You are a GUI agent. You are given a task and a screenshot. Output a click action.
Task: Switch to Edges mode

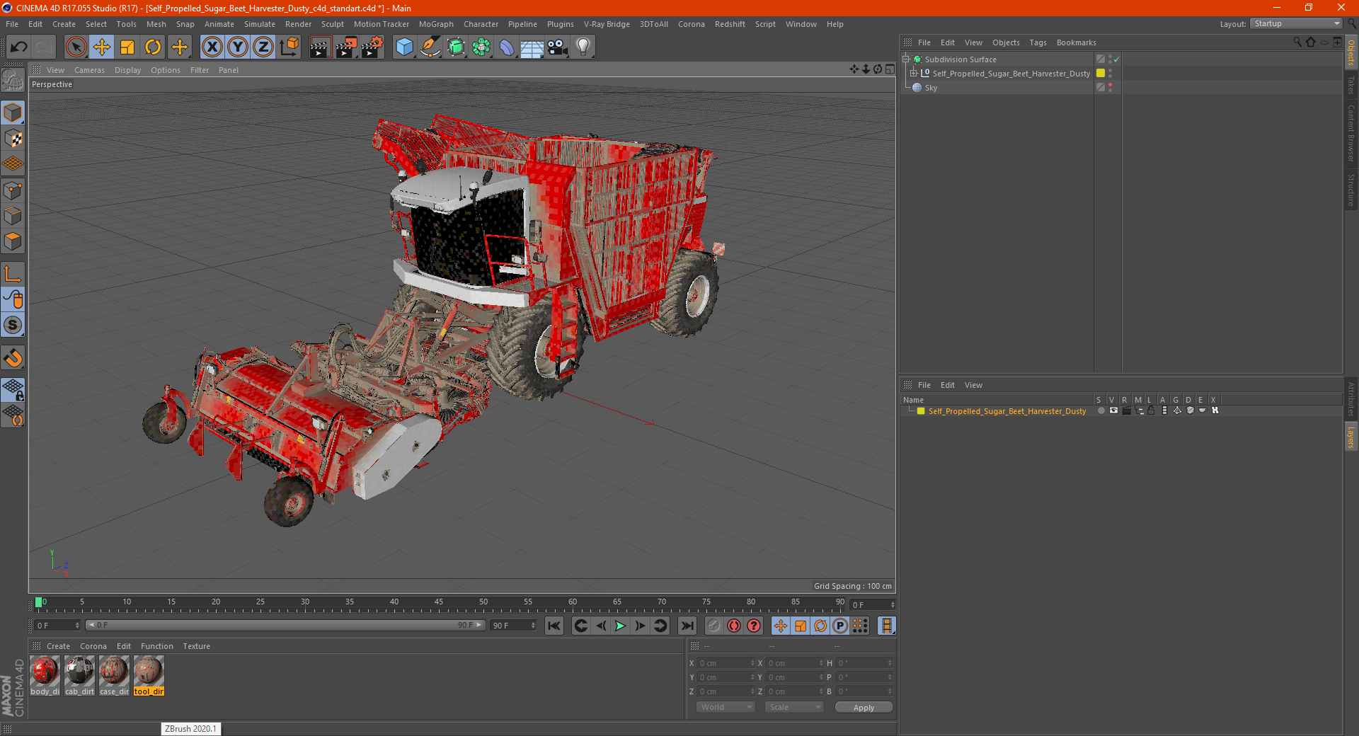13,216
